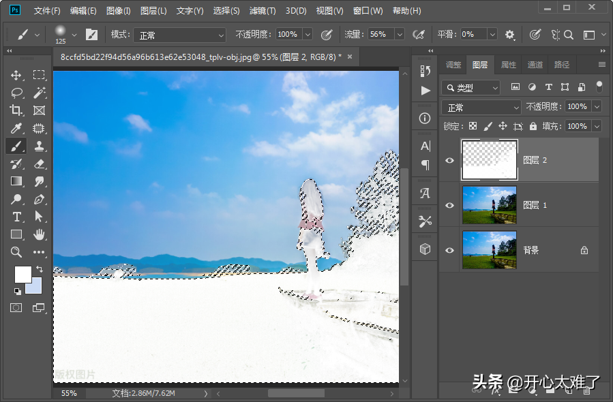Swap foreground and background colors
613x402 pixels.
40,268
